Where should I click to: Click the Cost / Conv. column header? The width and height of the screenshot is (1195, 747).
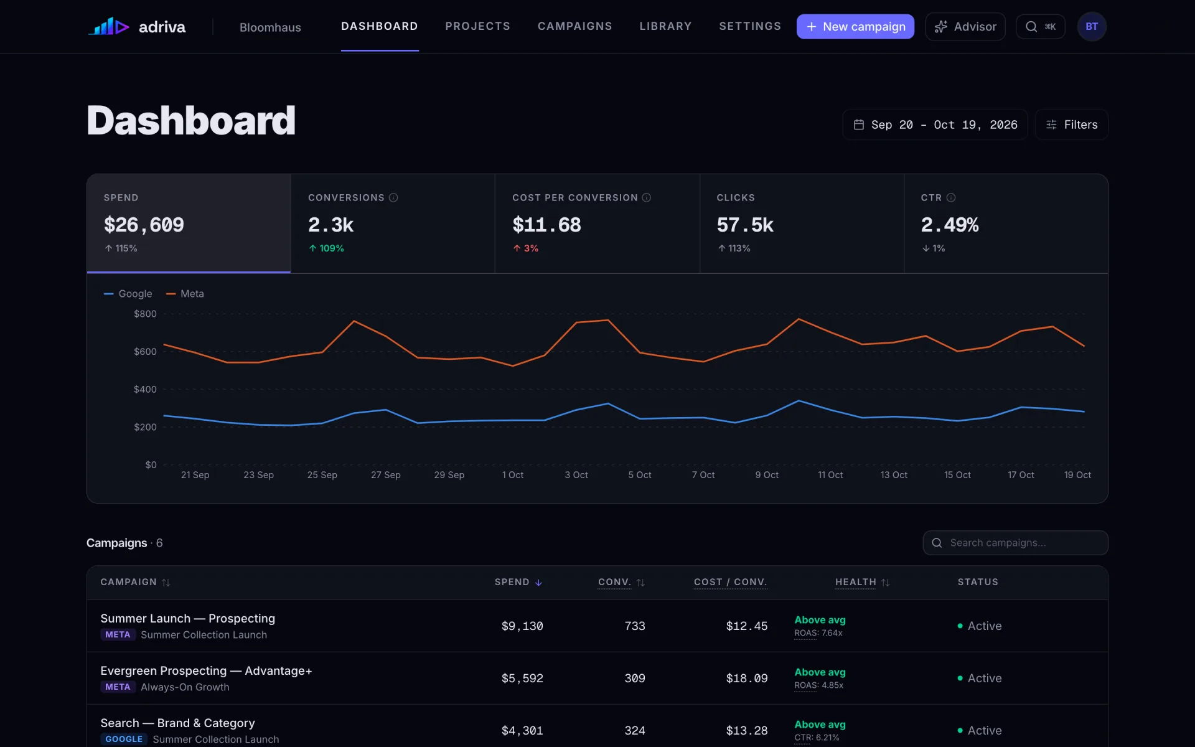pyautogui.click(x=731, y=582)
